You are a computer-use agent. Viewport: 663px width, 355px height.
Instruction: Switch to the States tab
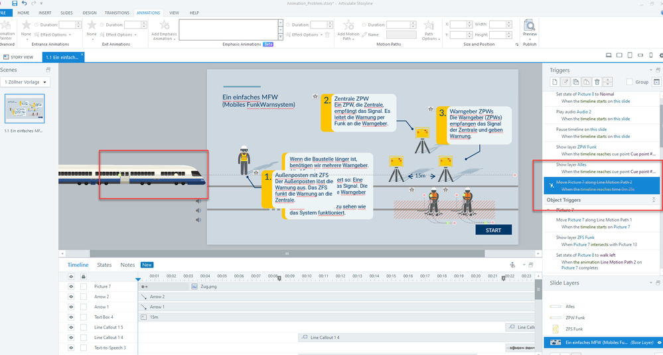coord(104,265)
